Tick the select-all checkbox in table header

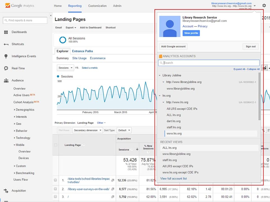[x=56, y=145]
